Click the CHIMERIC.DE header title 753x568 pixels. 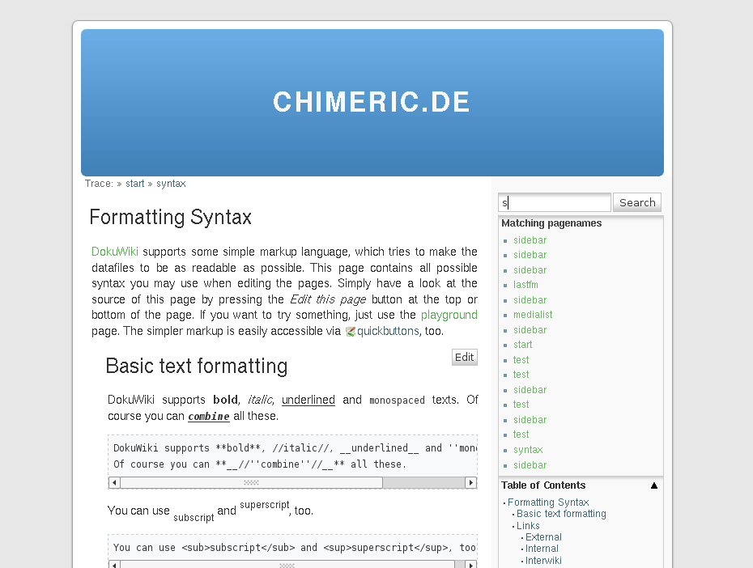(372, 102)
